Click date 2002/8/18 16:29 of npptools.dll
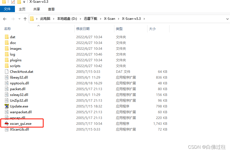 (x=89, y=83)
